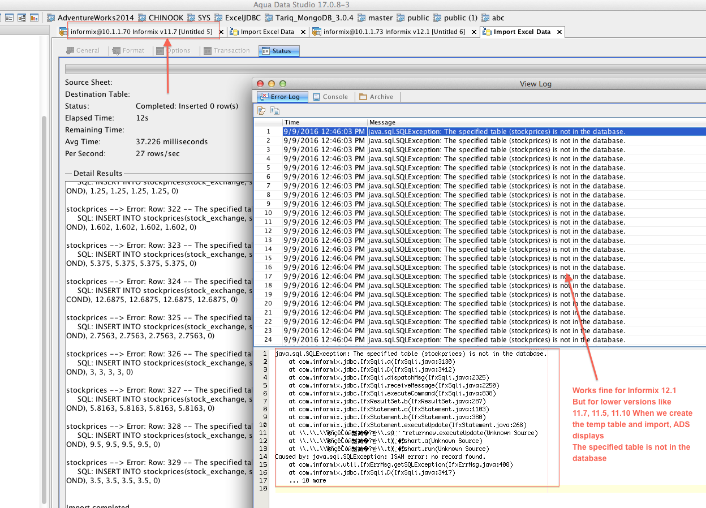Select log row 10 in Error Log

click(x=480, y=213)
